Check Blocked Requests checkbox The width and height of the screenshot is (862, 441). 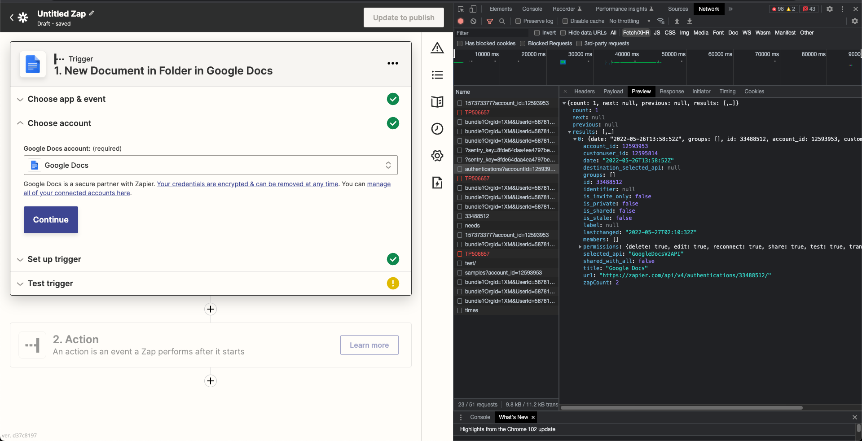pyautogui.click(x=523, y=44)
